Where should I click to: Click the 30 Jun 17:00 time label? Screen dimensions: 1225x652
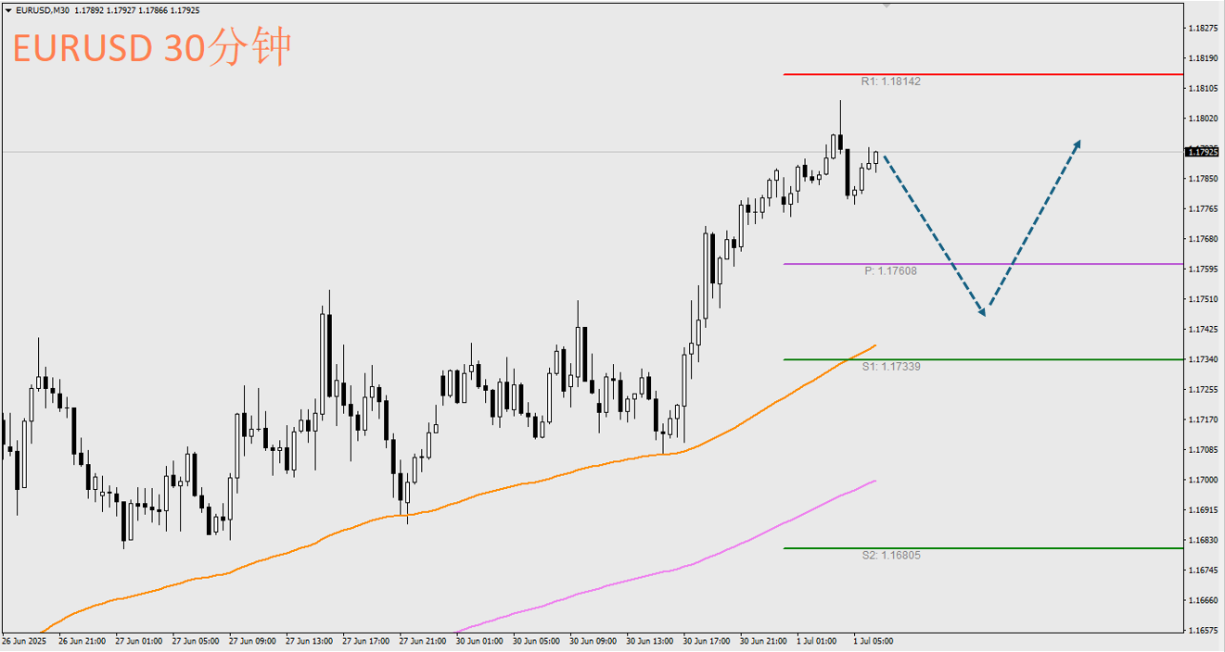[704, 641]
